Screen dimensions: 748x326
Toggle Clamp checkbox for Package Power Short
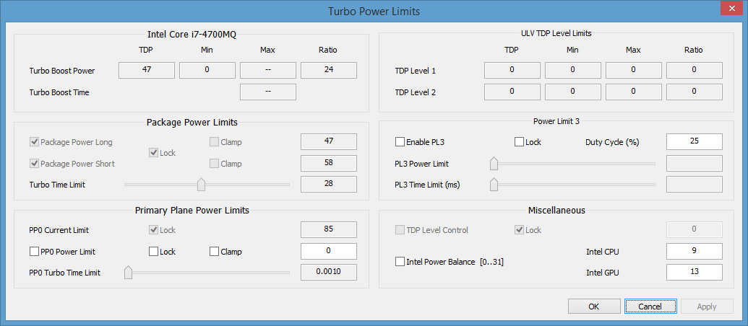214,163
